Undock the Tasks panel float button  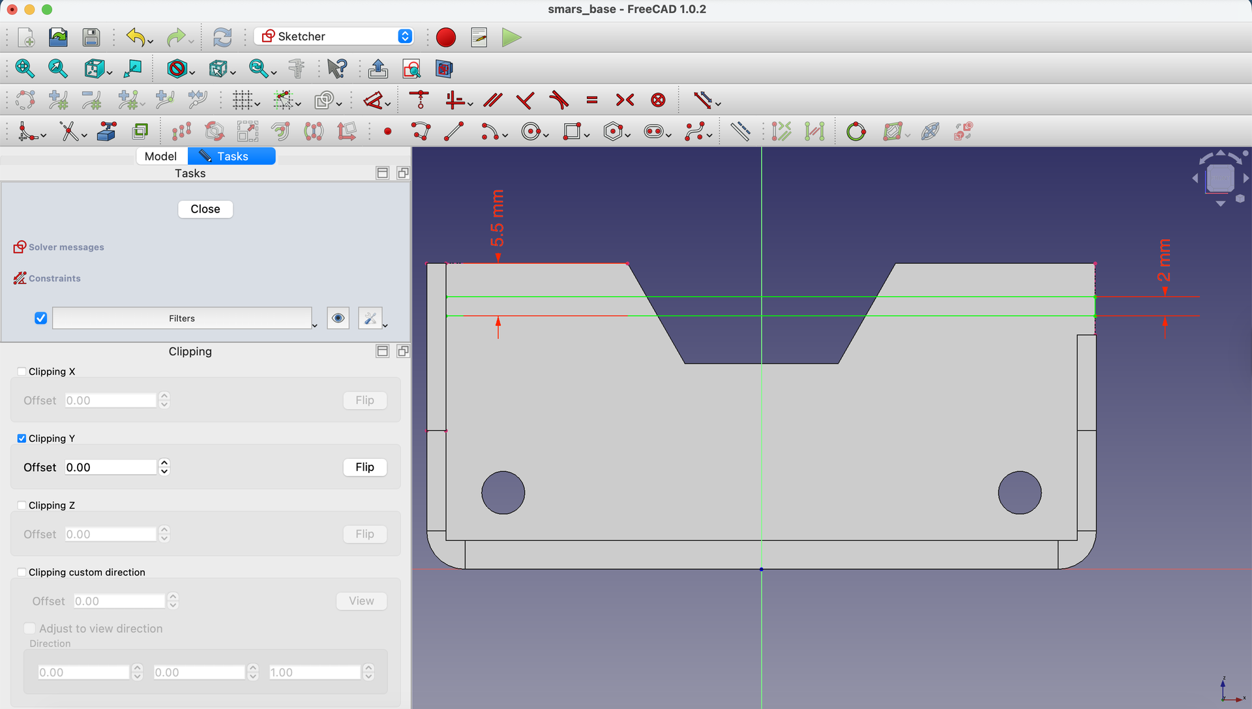click(403, 173)
